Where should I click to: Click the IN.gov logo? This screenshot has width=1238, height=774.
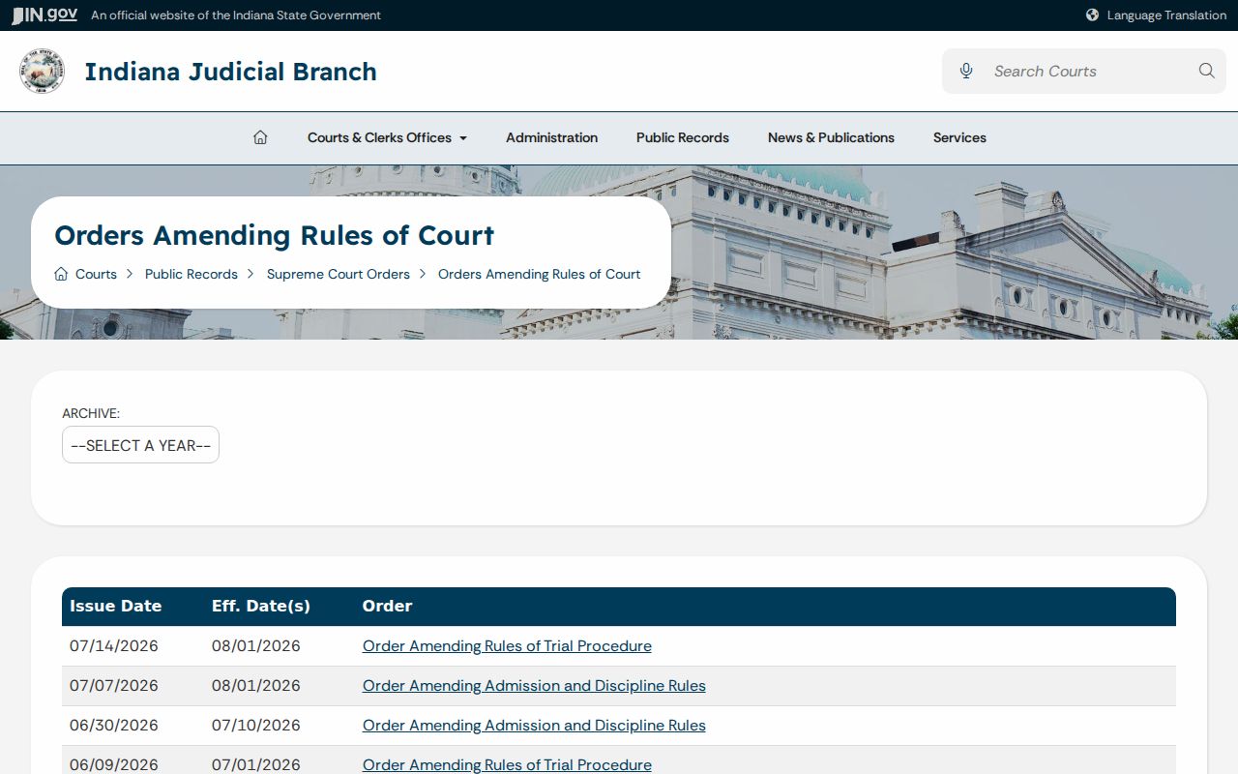pos(44,15)
